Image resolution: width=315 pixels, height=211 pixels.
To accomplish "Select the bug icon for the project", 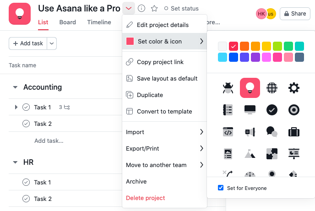I will coord(228,88).
